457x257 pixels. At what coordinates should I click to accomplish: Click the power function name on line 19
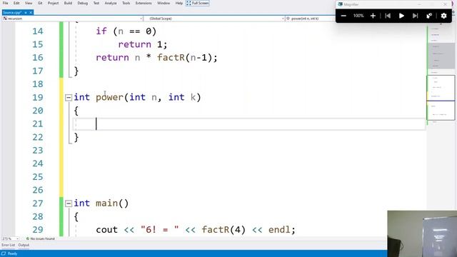coord(109,97)
